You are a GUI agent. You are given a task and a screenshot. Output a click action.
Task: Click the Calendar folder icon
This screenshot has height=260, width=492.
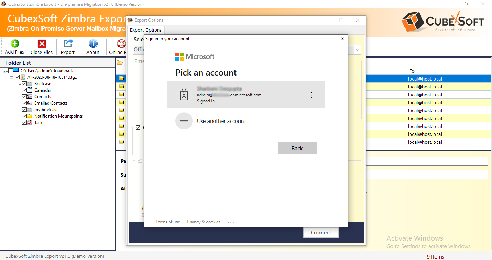coord(30,90)
